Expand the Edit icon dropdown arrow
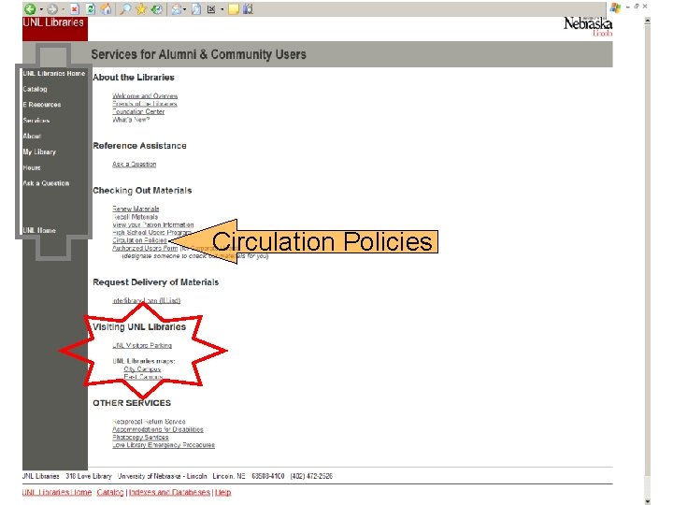Viewport: 673px width, 505px height. [222, 9]
